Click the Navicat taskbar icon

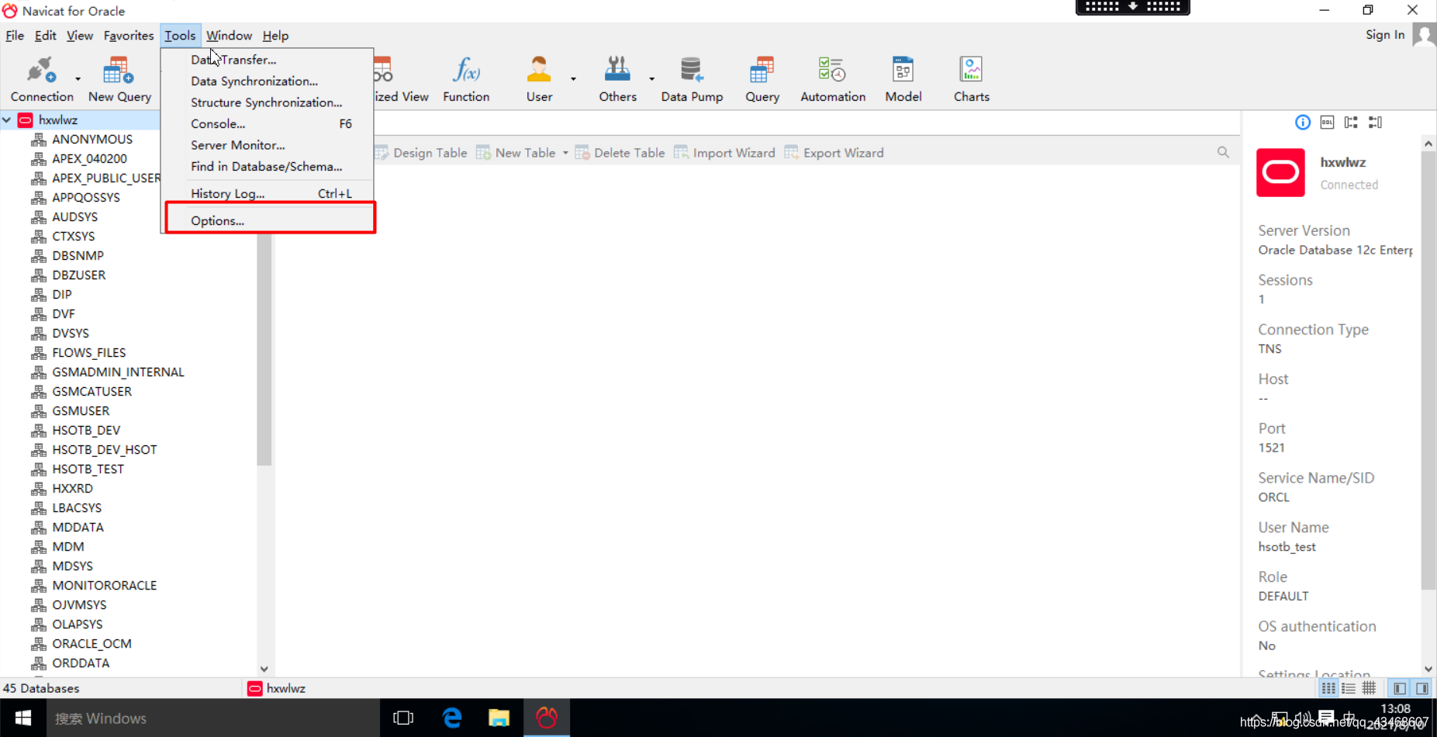[547, 718]
